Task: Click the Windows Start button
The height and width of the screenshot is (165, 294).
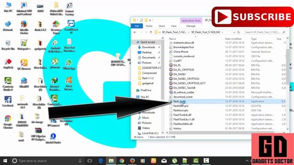Action: [5, 161]
